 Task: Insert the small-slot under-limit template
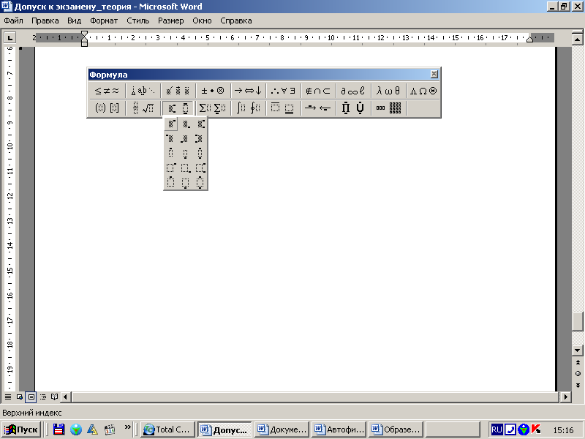tap(186, 153)
